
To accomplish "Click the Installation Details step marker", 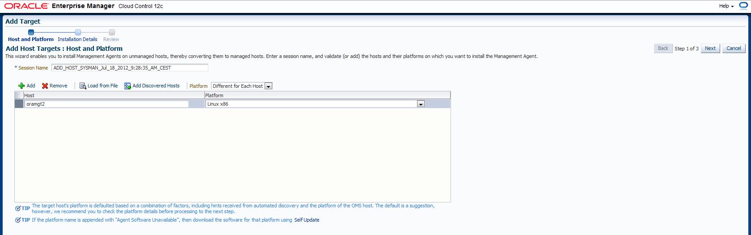I will (x=78, y=32).
